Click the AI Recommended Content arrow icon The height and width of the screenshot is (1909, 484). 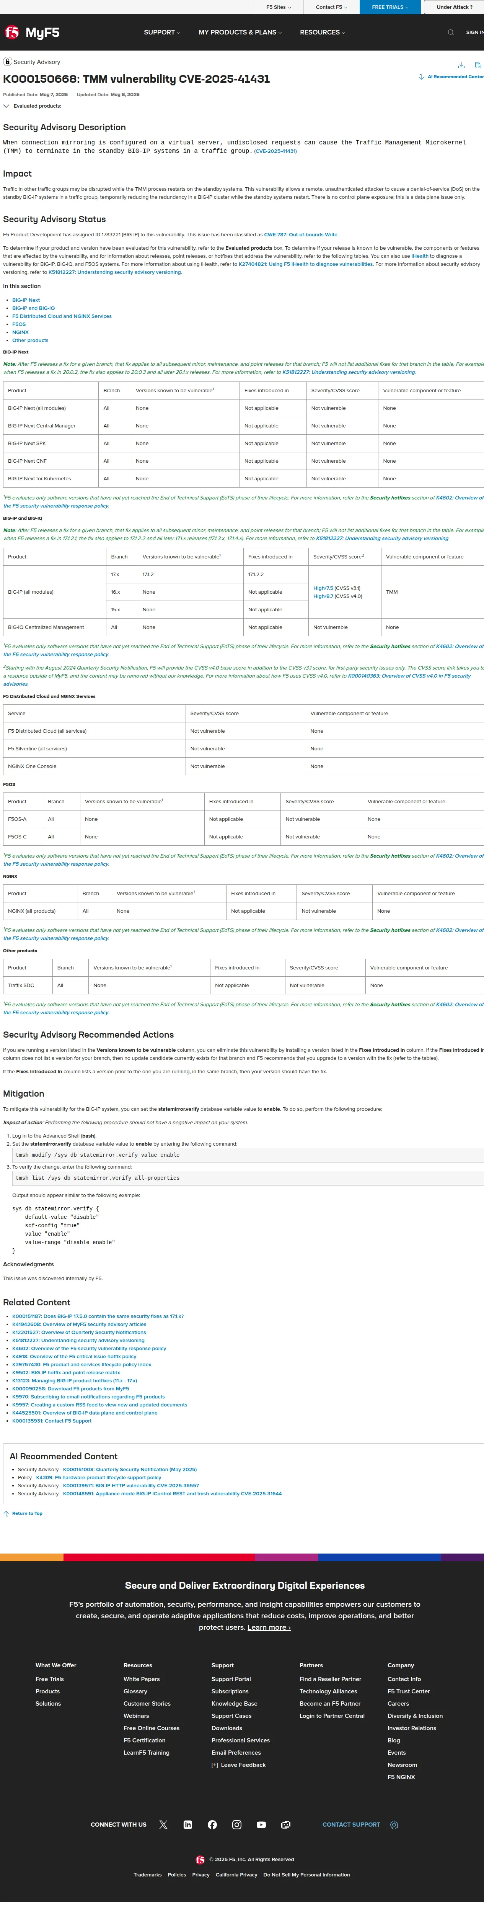pyautogui.click(x=421, y=77)
